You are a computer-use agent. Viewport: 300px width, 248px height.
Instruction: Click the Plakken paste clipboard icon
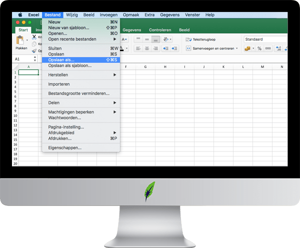tap(20, 40)
